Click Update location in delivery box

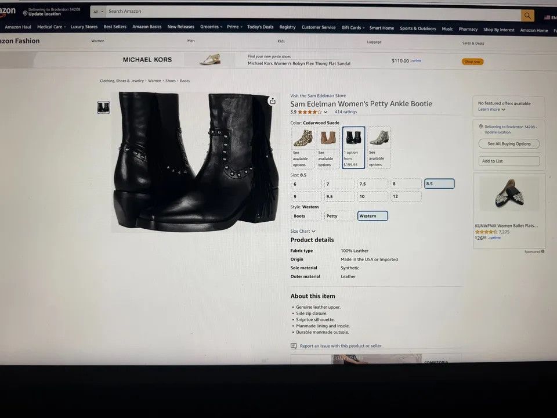(x=498, y=132)
